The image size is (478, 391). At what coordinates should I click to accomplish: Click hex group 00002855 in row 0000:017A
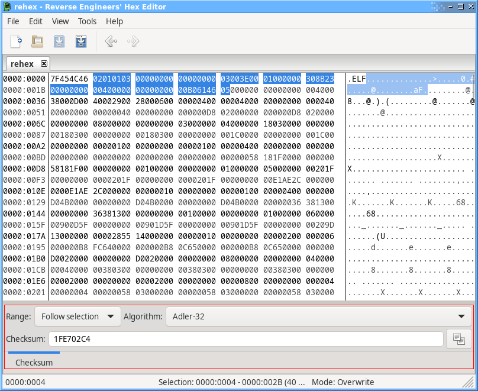tap(112, 236)
